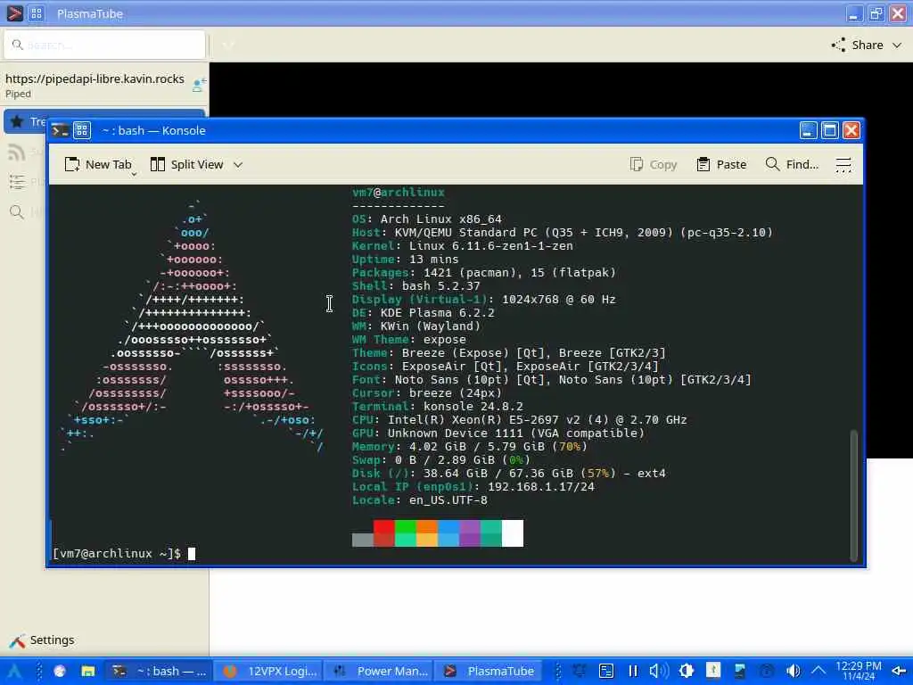Click the clipboard tray icon

click(606, 671)
